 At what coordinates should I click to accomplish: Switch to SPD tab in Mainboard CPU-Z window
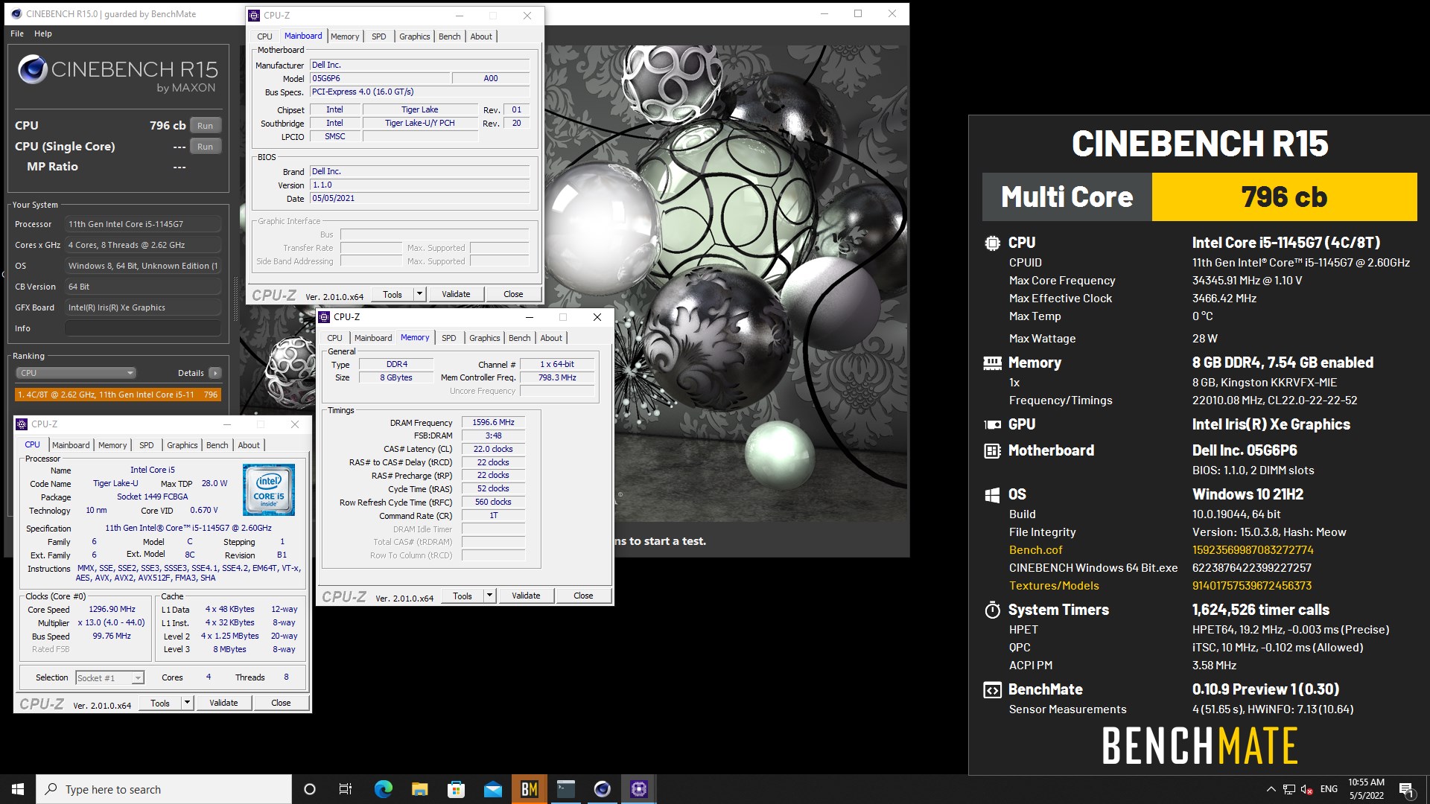379,36
